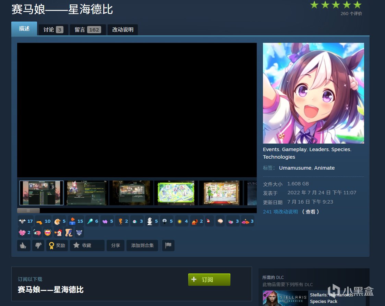Click the five-star rating display
This screenshot has height=306, width=385.
point(336,5)
